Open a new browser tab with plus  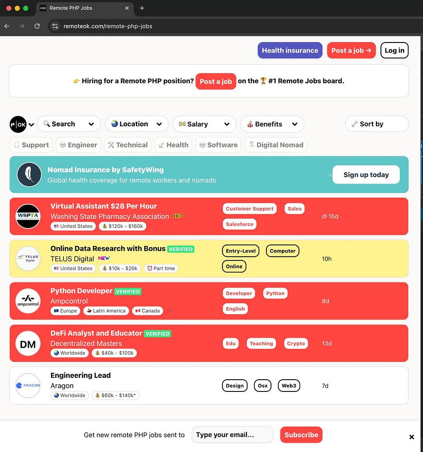click(x=142, y=8)
